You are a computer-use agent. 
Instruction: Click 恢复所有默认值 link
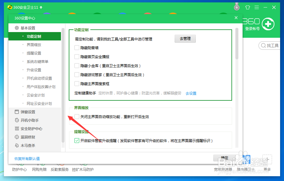pyautogui.click(x=27, y=159)
